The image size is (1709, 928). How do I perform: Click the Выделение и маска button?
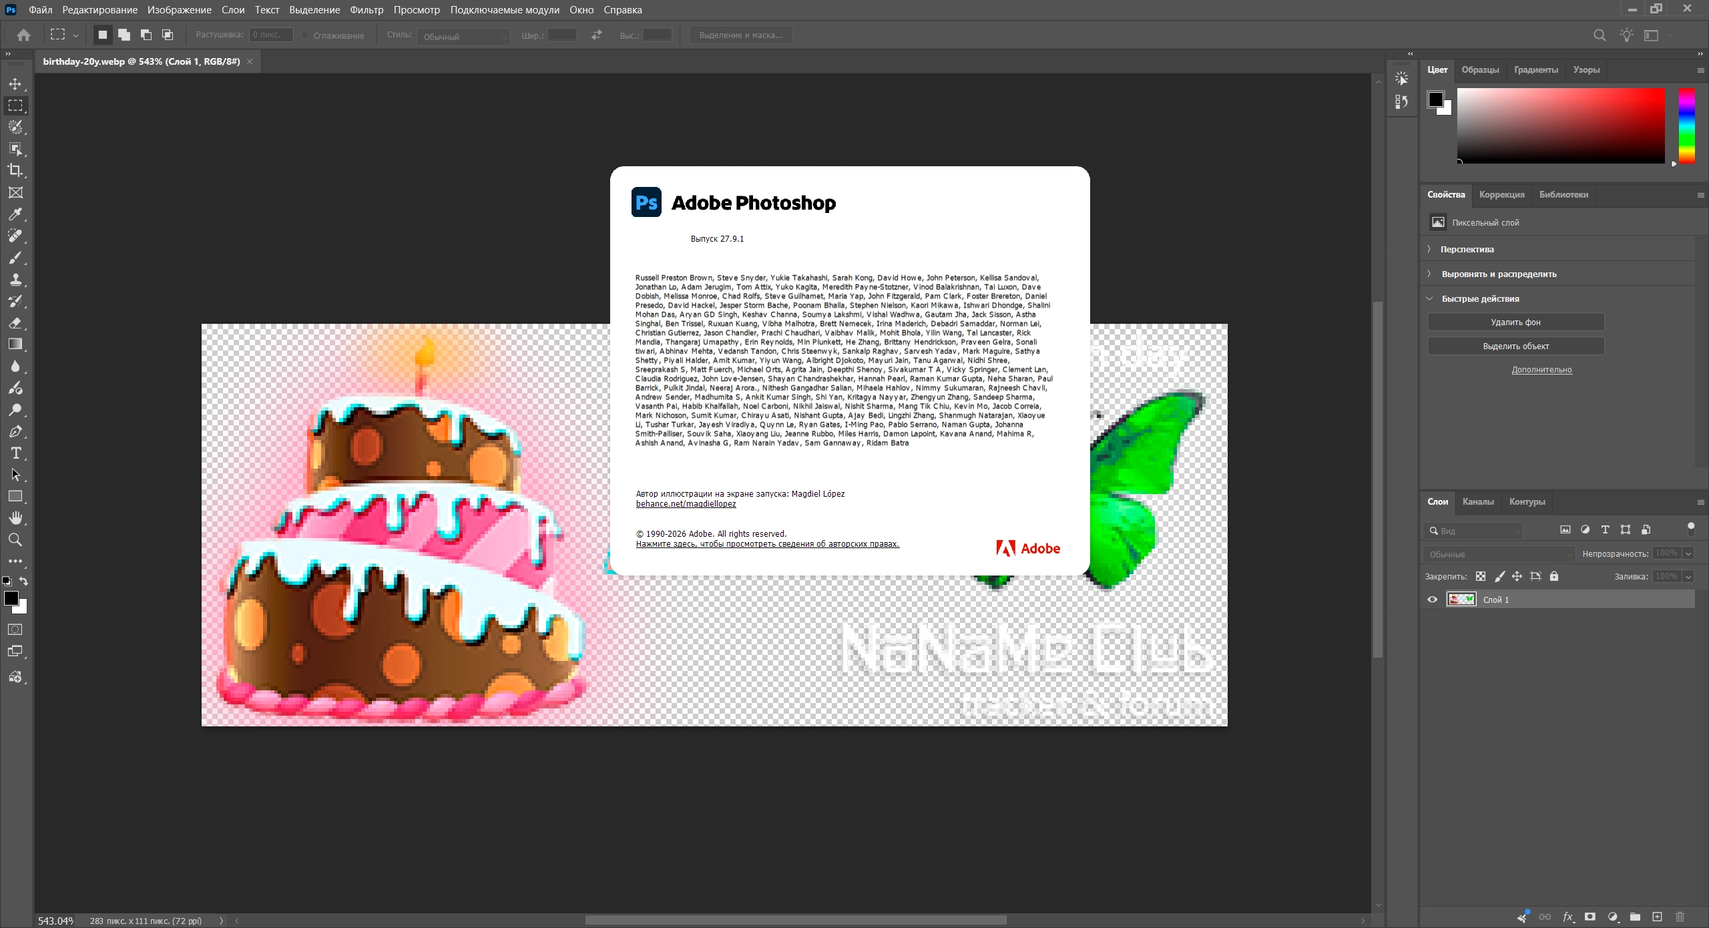tap(741, 35)
